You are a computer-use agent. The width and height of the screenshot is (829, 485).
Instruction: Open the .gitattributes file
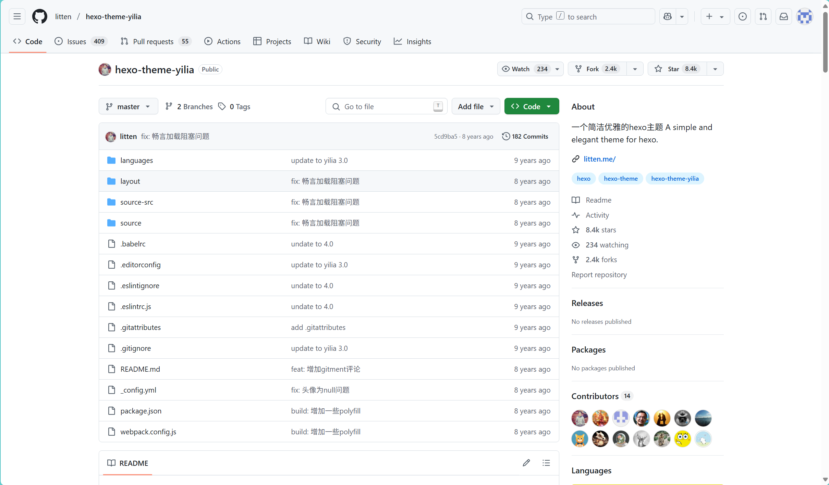coord(141,327)
